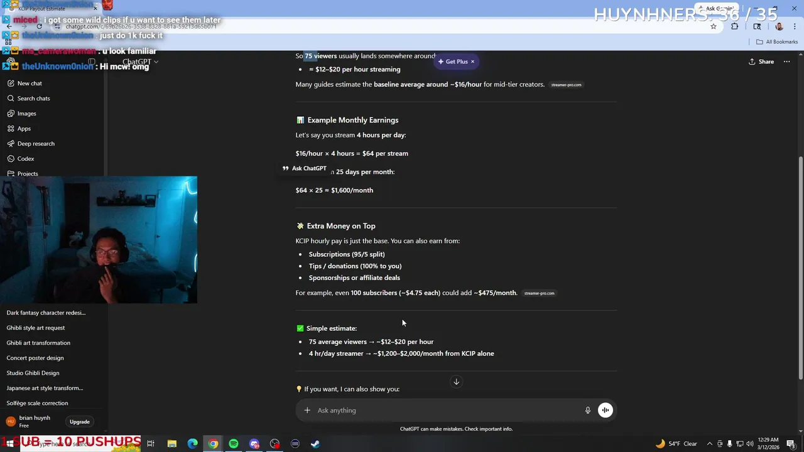The image size is (804, 452).
Task: Open the conversation more options (three dots)
Action: pyautogui.click(x=786, y=62)
